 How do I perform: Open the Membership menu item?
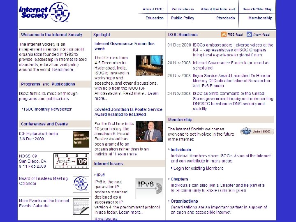[x=260, y=18]
